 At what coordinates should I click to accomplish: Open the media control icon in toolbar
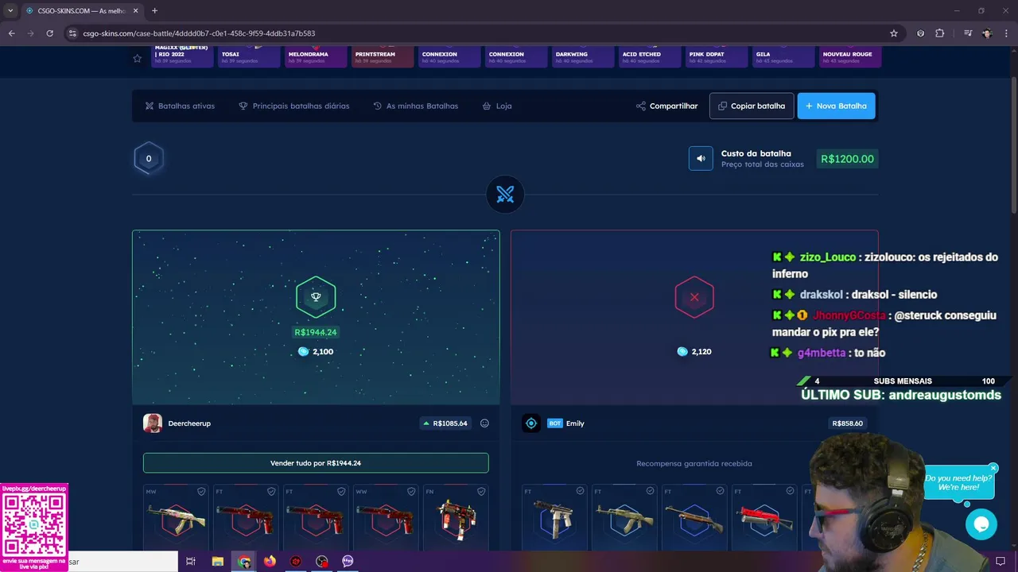click(x=968, y=33)
